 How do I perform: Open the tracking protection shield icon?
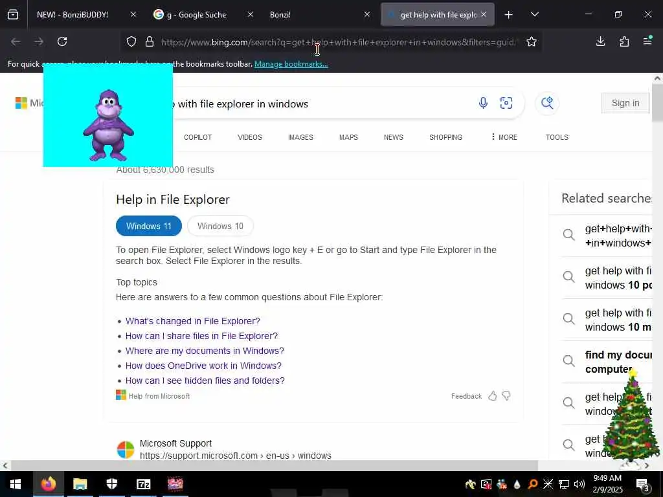131,41
